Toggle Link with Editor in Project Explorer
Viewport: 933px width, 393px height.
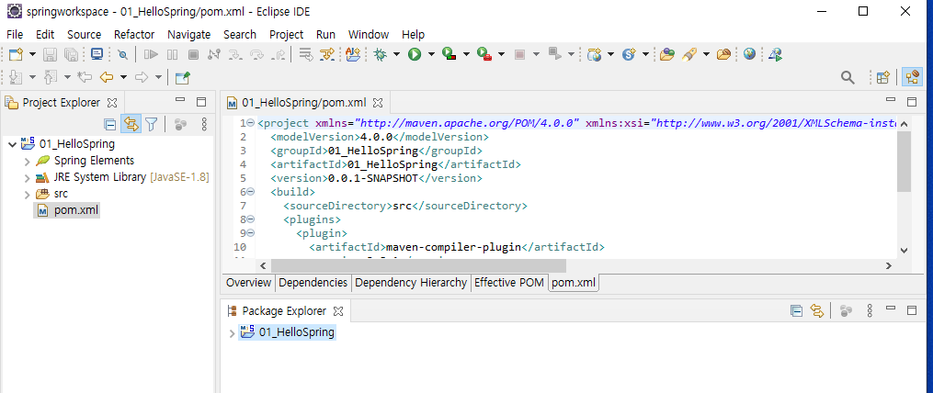131,124
